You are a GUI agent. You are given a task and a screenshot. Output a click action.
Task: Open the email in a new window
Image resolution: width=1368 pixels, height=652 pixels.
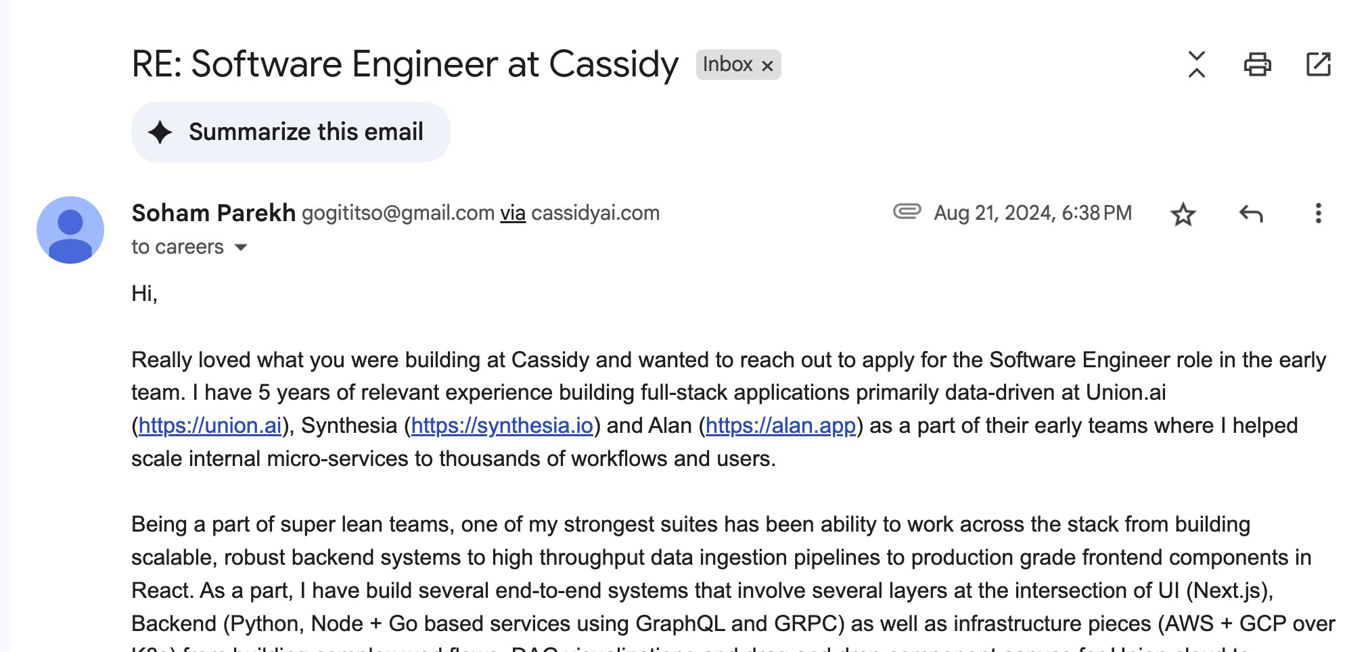pyautogui.click(x=1318, y=64)
